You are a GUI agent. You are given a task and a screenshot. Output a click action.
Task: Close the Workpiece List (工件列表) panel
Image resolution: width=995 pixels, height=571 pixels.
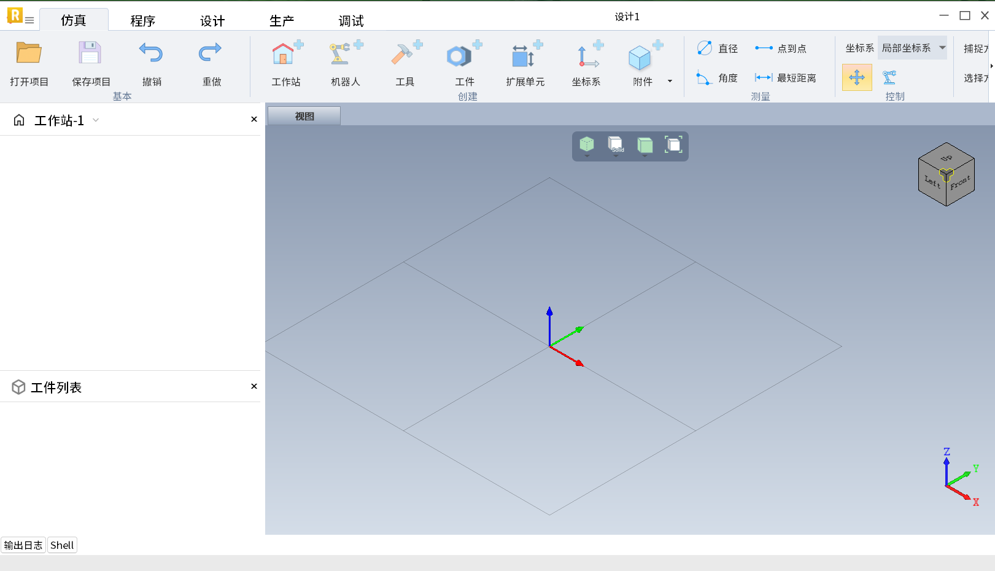click(254, 386)
